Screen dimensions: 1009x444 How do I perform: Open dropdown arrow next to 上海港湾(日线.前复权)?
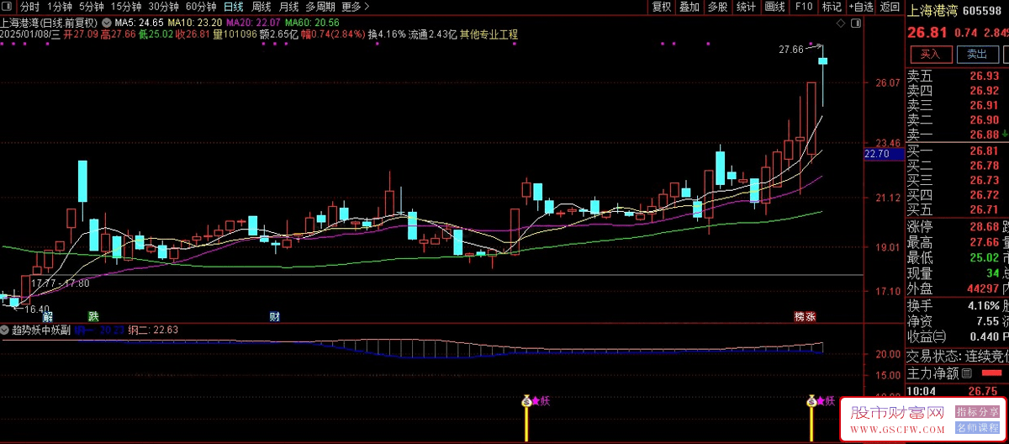point(105,21)
